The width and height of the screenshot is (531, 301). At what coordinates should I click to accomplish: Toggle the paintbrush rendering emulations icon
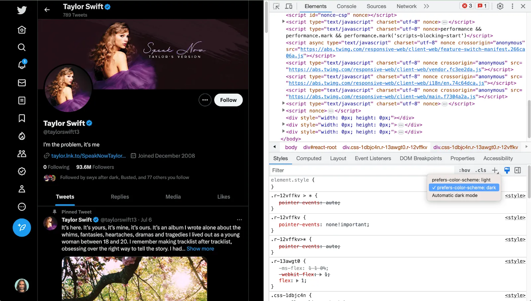[507, 170]
